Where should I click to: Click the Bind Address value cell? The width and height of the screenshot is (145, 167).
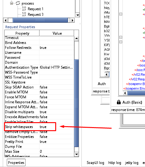tap(56, 43)
